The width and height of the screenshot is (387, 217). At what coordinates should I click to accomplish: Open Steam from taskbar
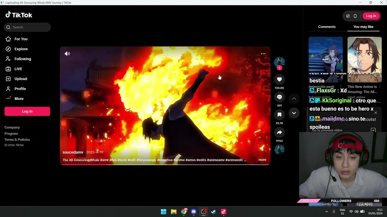(x=213, y=212)
